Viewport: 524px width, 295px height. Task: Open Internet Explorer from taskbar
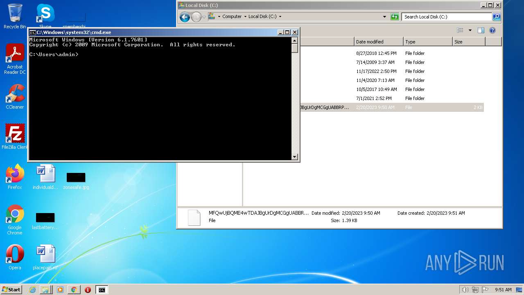pos(32,290)
